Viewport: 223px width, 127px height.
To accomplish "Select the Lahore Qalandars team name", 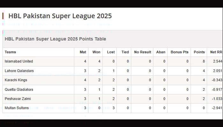I will coord(19,71).
